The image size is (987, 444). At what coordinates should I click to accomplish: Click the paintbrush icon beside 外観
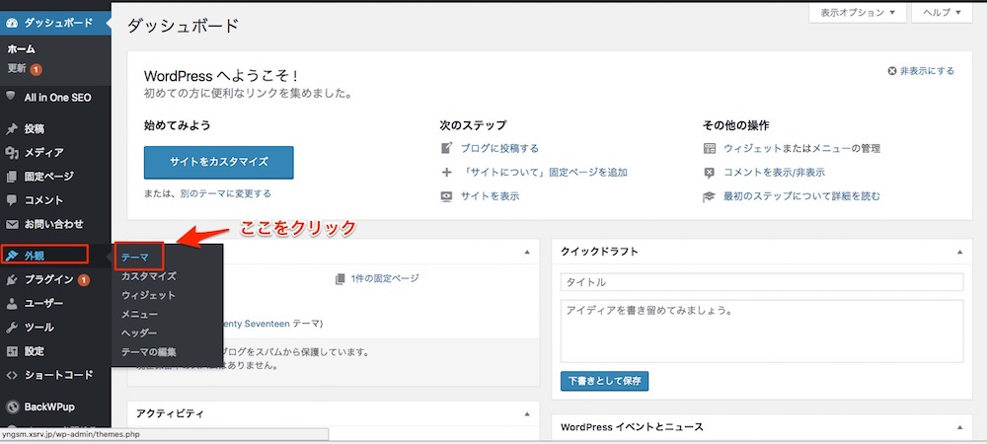click(11, 256)
